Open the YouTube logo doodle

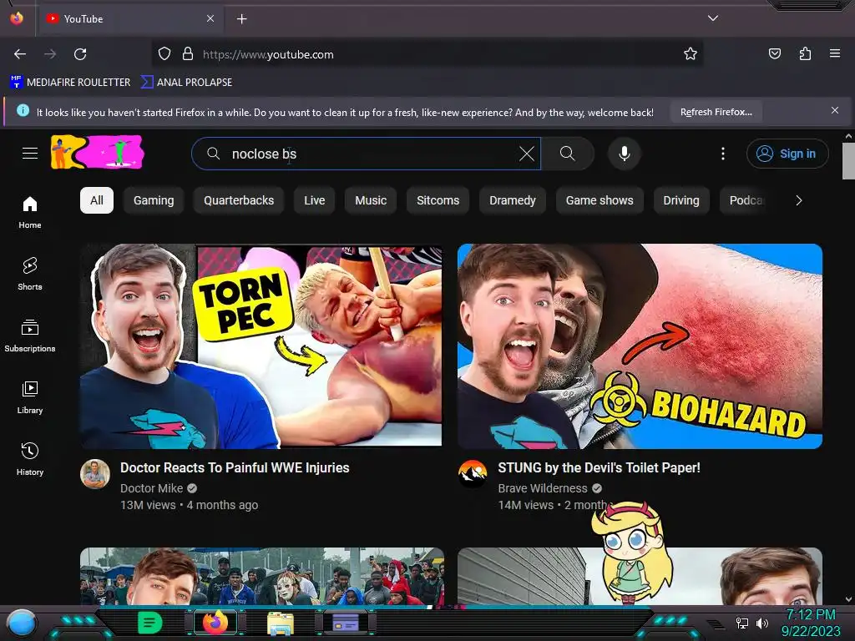(97, 152)
